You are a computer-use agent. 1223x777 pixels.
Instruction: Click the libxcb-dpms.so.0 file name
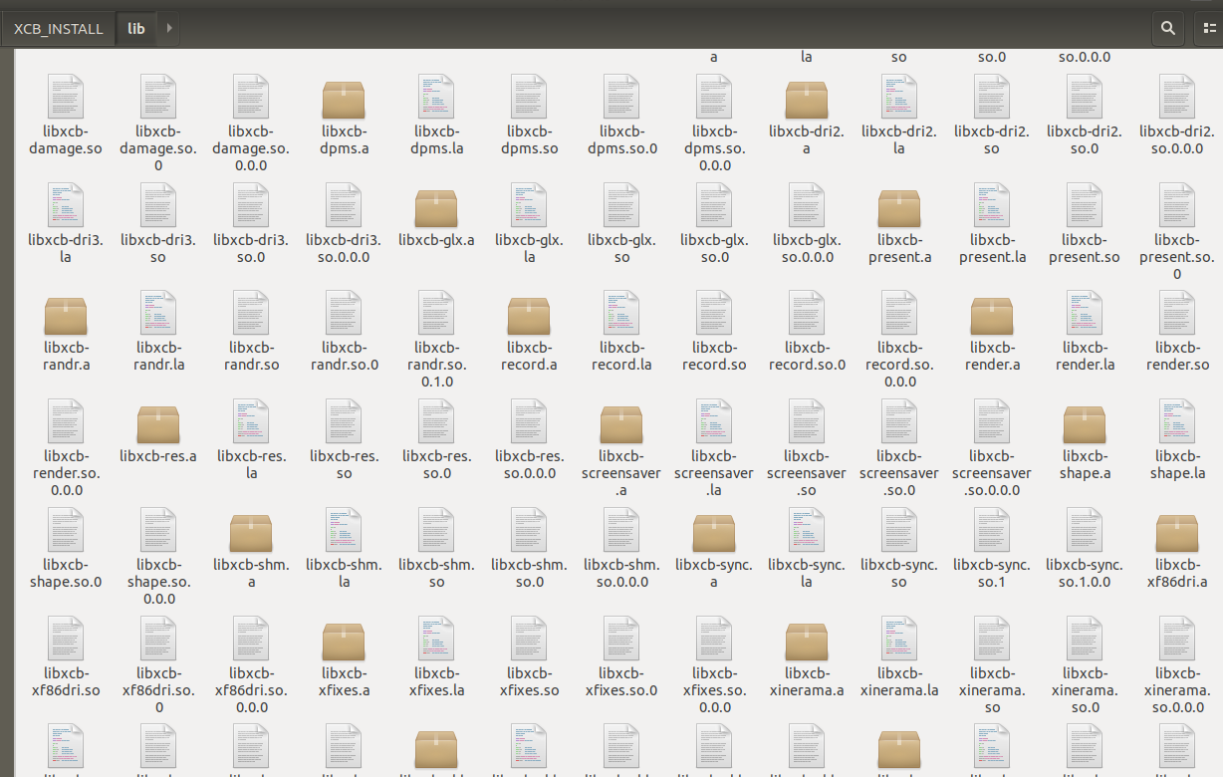click(x=621, y=140)
